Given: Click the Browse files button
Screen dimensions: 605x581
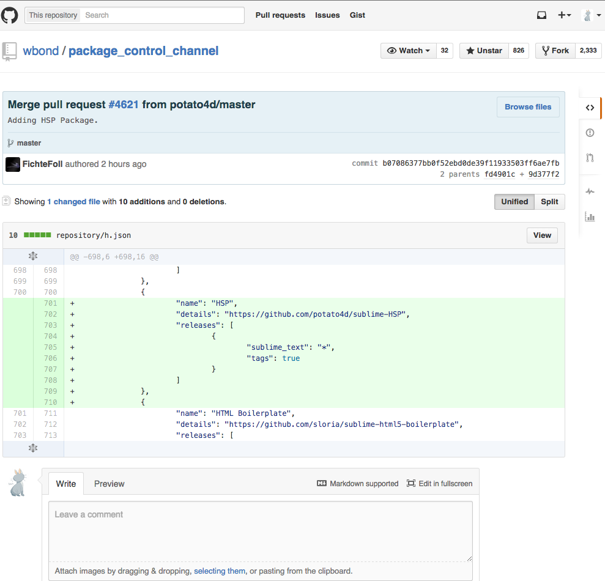Looking at the screenshot, I should (x=528, y=107).
